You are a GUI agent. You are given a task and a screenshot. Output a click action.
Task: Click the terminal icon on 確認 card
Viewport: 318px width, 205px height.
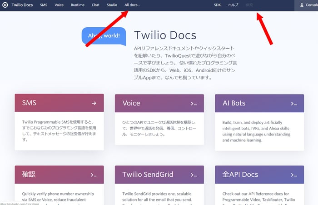94,175
